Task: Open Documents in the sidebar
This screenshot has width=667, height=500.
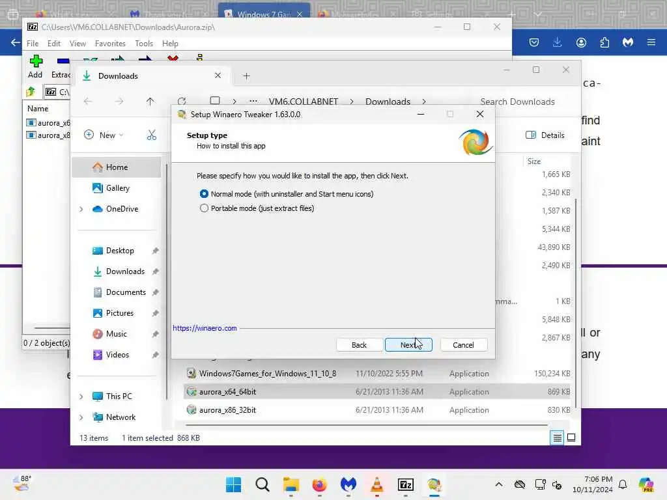Action: (126, 292)
